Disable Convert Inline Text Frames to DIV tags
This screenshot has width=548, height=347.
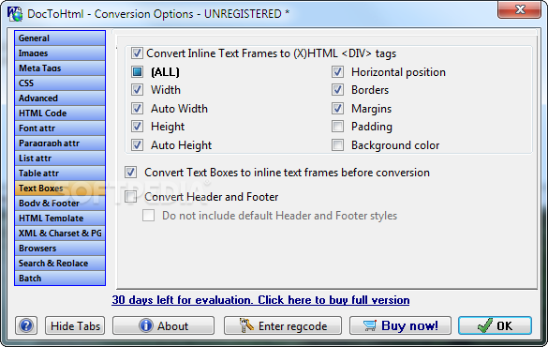click(x=137, y=53)
